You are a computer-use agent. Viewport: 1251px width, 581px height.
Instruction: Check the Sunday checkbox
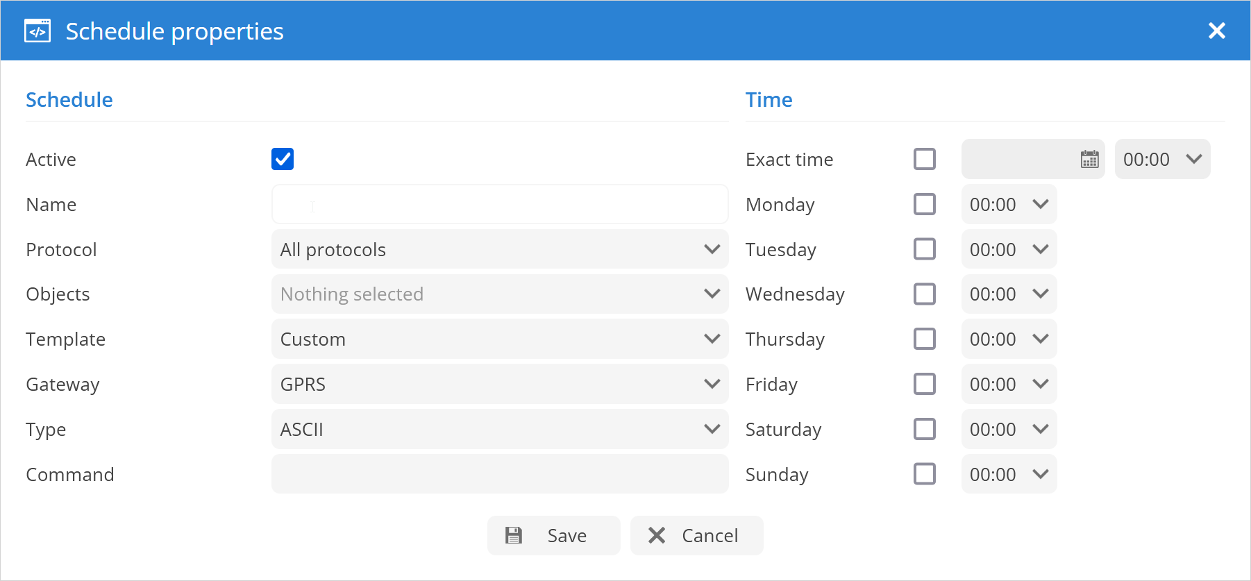(924, 474)
